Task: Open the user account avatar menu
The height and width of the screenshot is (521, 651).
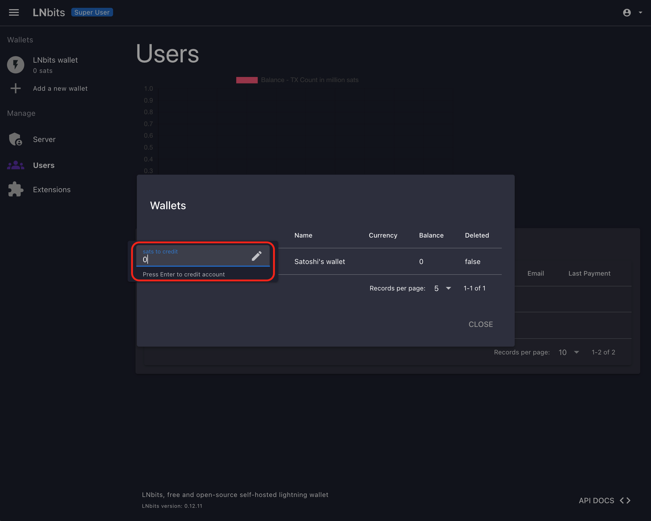Action: tap(627, 12)
